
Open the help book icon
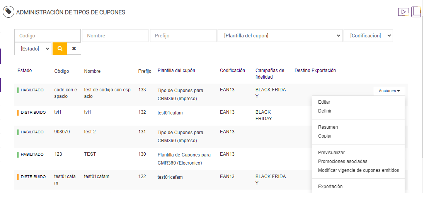coord(416,12)
